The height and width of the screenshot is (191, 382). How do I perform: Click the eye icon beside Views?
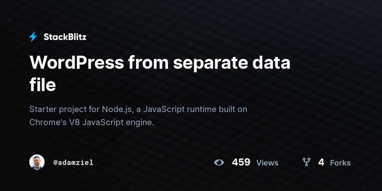[x=219, y=163]
